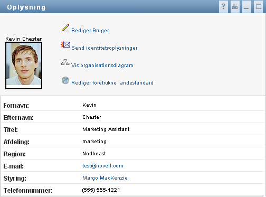Maximize the Oplysning panel
266x197 pixels.
coord(258,6)
